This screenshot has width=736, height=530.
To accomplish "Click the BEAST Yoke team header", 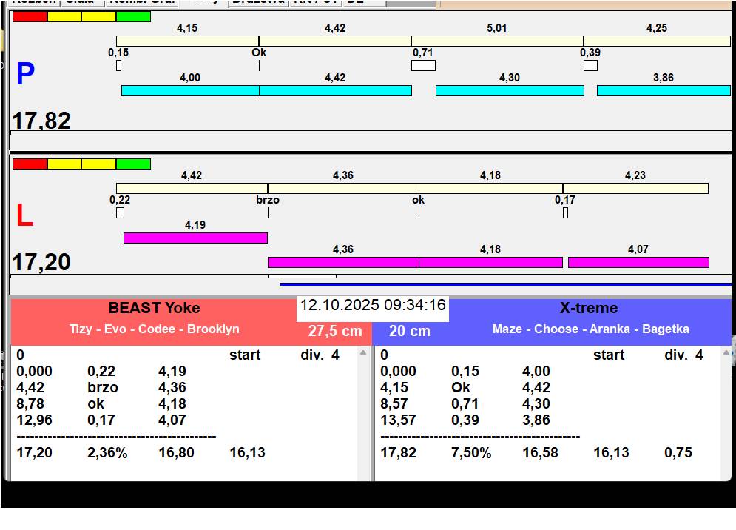I will tap(154, 309).
